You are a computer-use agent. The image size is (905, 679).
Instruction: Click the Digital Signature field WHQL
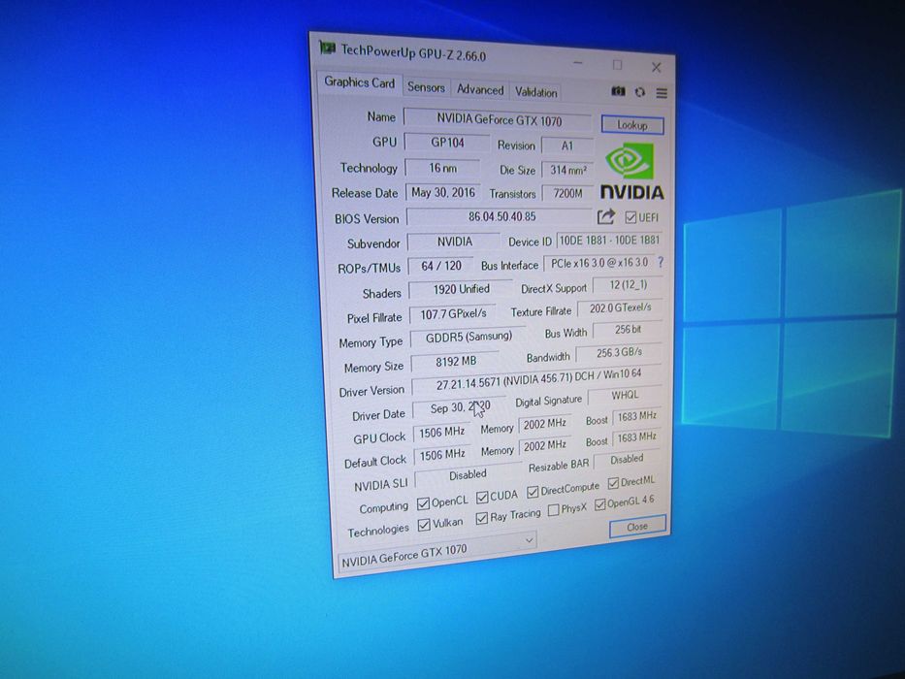(625, 396)
